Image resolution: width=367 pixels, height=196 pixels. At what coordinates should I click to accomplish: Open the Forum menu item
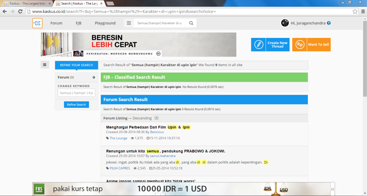pyautogui.click(x=56, y=23)
